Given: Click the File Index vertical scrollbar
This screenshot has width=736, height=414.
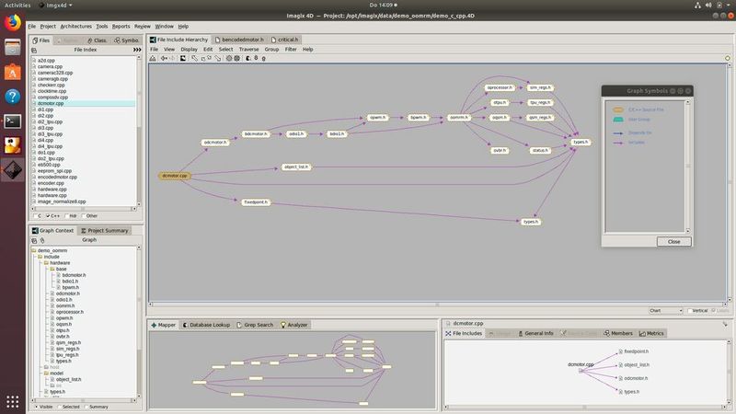Looking at the screenshot, I should [x=139, y=132].
